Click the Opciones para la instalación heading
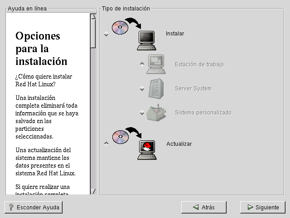This screenshot has width=290, height=218. point(41,48)
